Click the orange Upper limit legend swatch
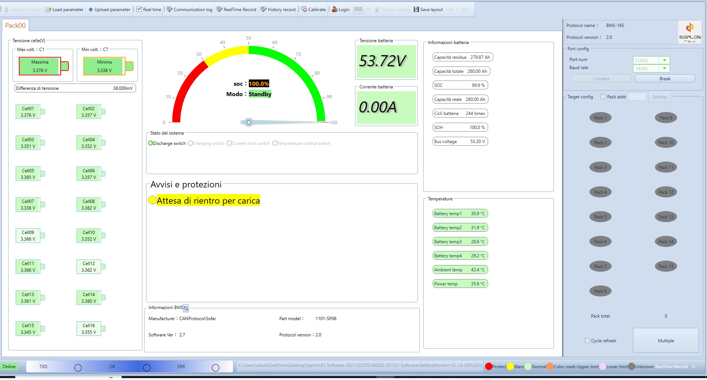This screenshot has width=707, height=380. 550,366
